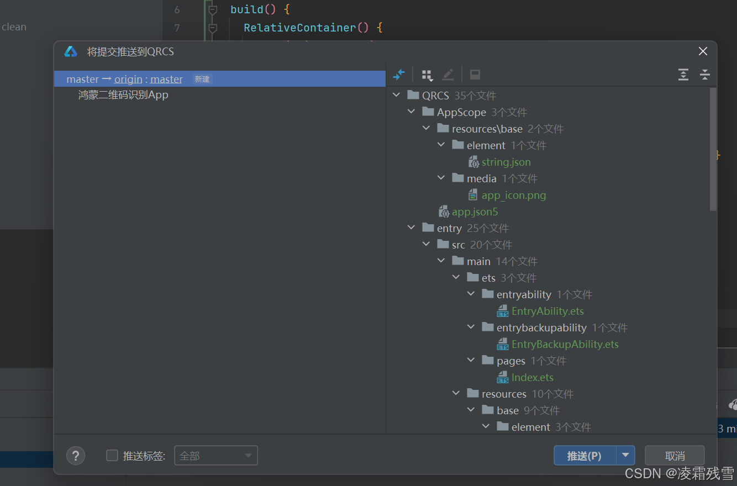The width and height of the screenshot is (737, 486).
Task: Click the help question mark icon
Action: pyautogui.click(x=76, y=456)
